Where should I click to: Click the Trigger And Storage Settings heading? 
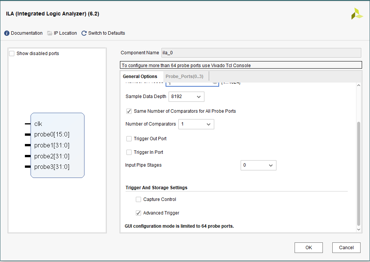157,188
